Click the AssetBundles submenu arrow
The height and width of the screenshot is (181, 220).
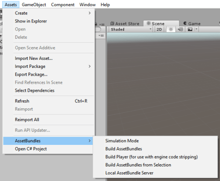coord(90,141)
